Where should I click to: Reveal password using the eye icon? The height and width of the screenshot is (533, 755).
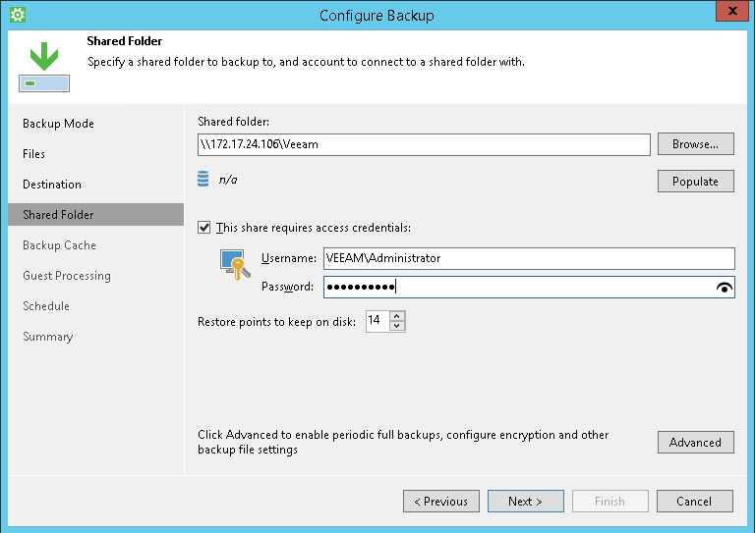click(726, 287)
